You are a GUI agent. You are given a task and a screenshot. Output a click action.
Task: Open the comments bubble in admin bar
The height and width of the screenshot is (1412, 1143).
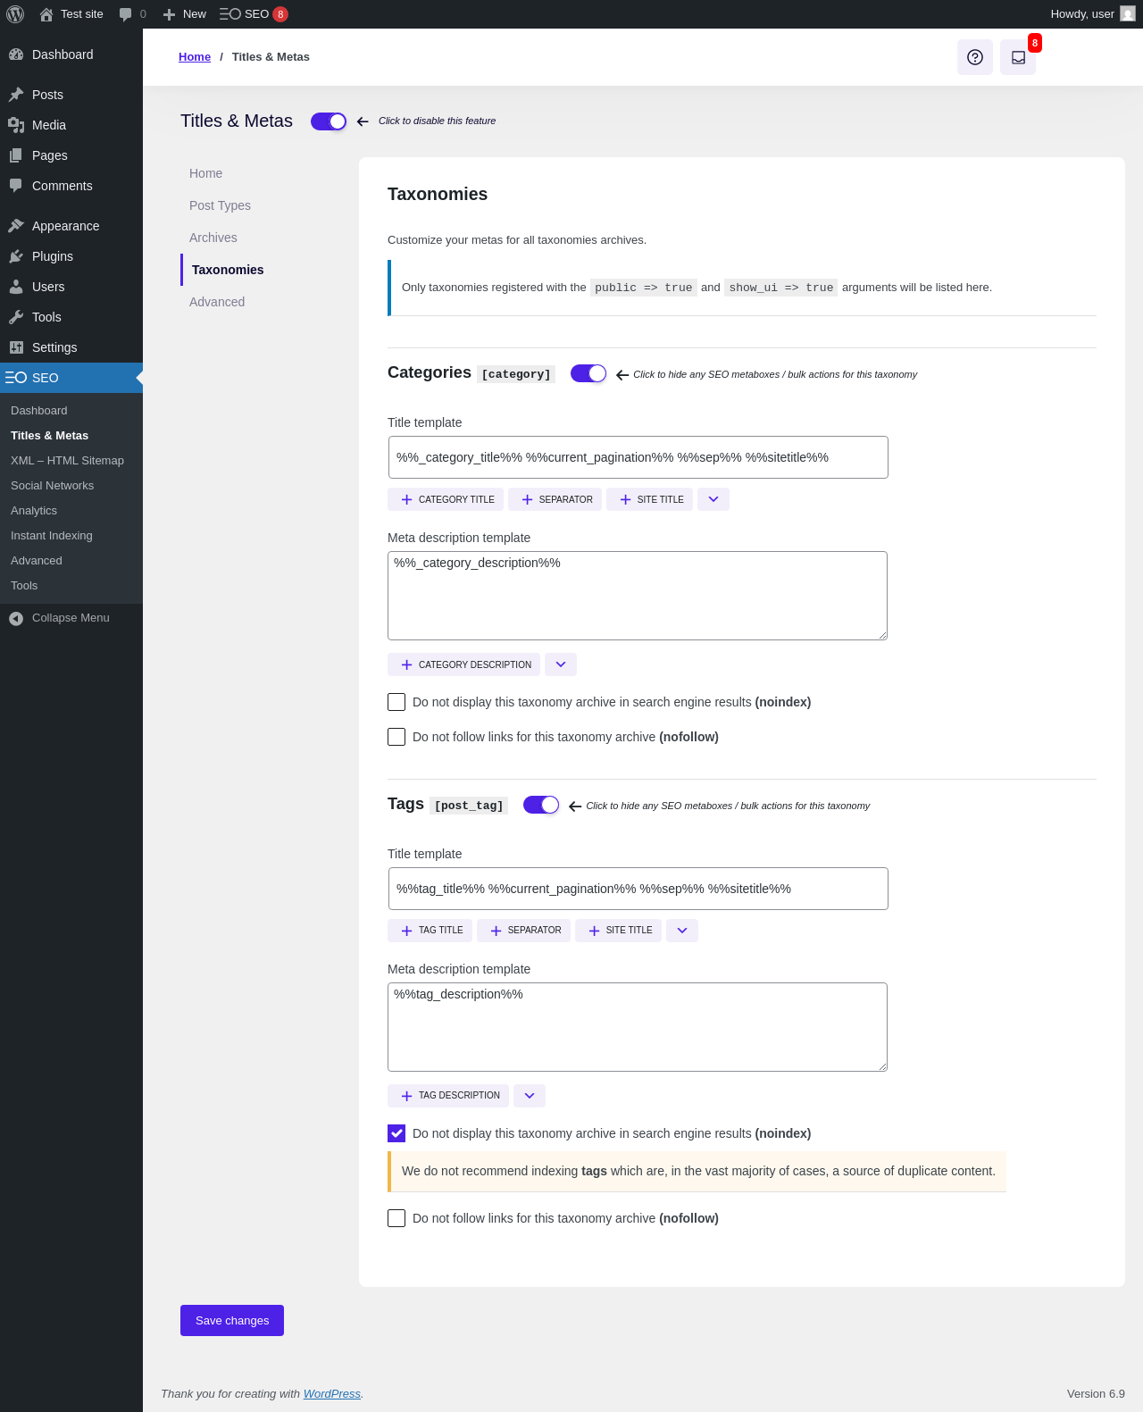pyautogui.click(x=132, y=14)
